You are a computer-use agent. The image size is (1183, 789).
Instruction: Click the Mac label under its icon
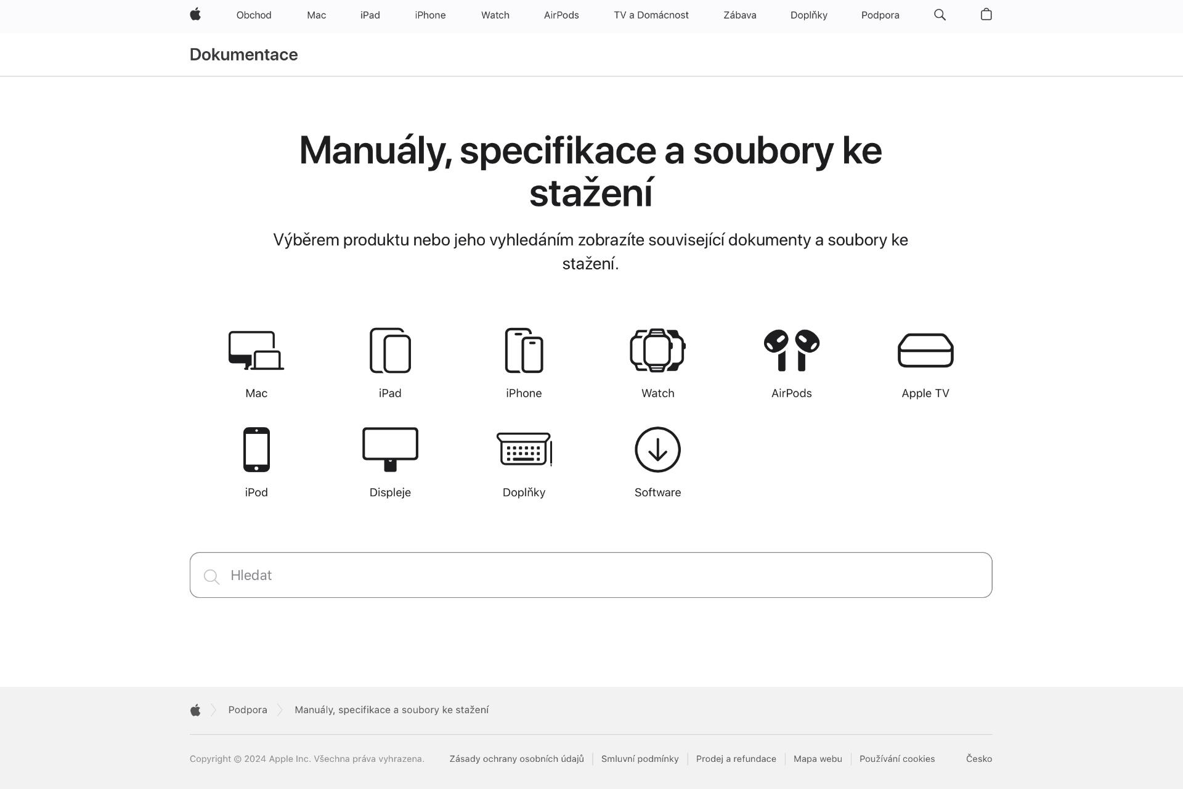256,393
